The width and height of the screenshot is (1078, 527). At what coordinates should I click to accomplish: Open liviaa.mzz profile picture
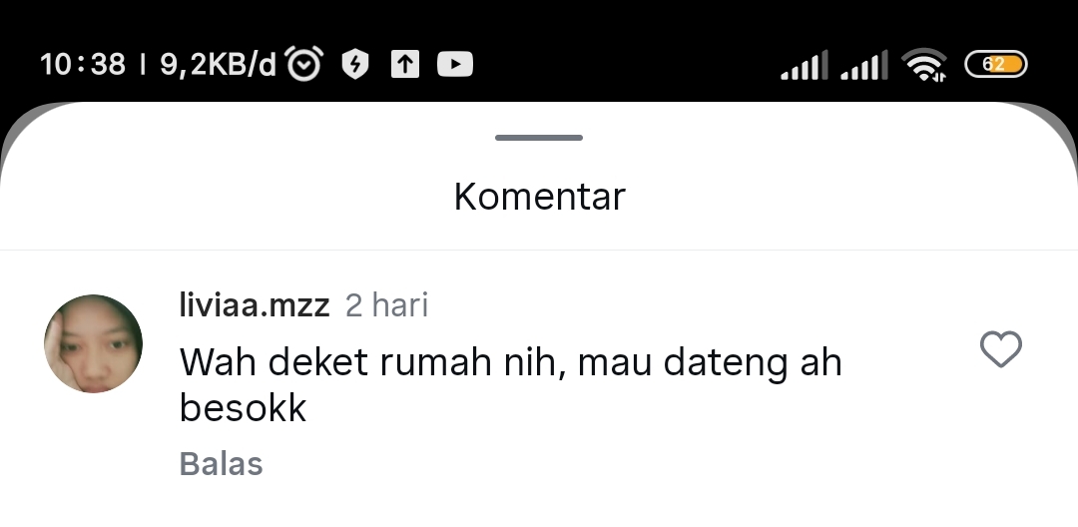tap(94, 343)
